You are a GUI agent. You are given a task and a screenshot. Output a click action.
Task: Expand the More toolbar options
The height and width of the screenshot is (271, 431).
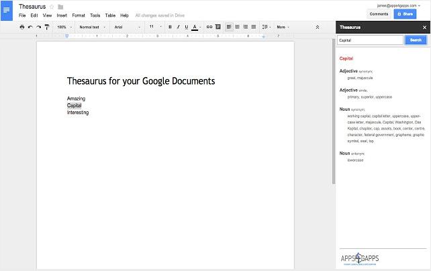coord(283,27)
